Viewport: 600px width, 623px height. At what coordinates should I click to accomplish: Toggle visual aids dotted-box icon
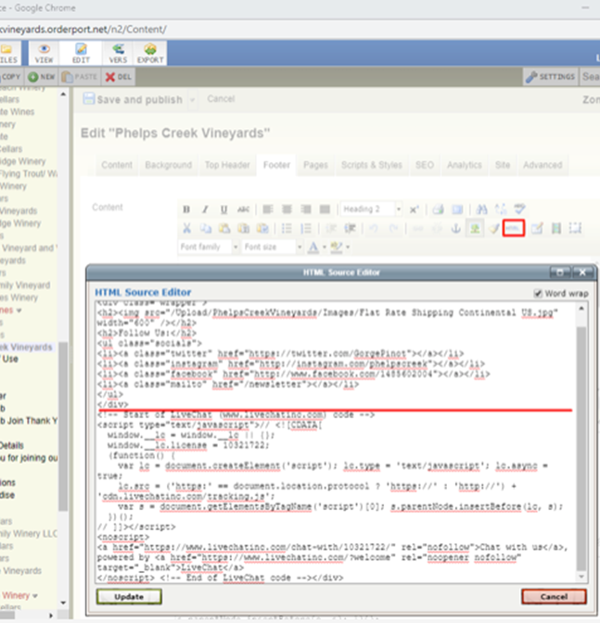pyautogui.click(x=575, y=228)
